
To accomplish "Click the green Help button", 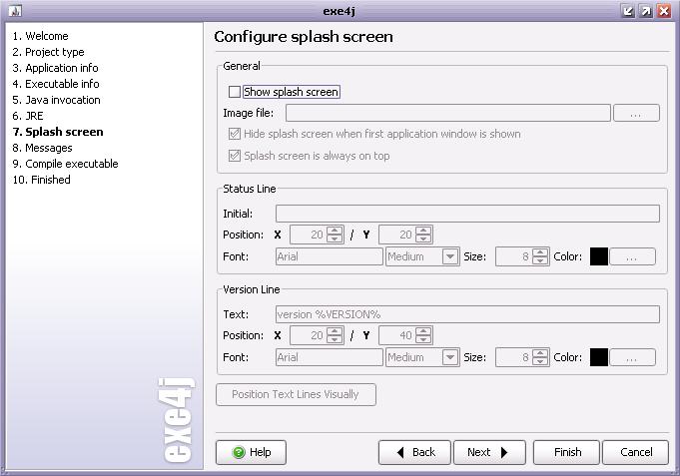I will point(251,452).
